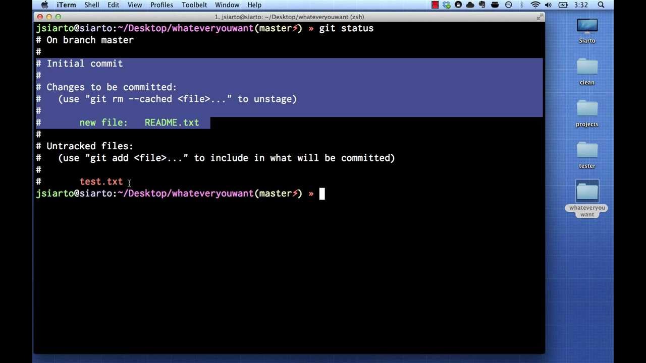Open the Profiles menu
646x363 pixels.
tap(162, 5)
